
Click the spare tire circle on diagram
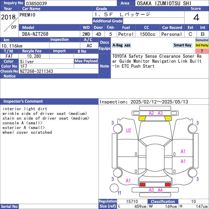pyautogui.click(x=114, y=188)
